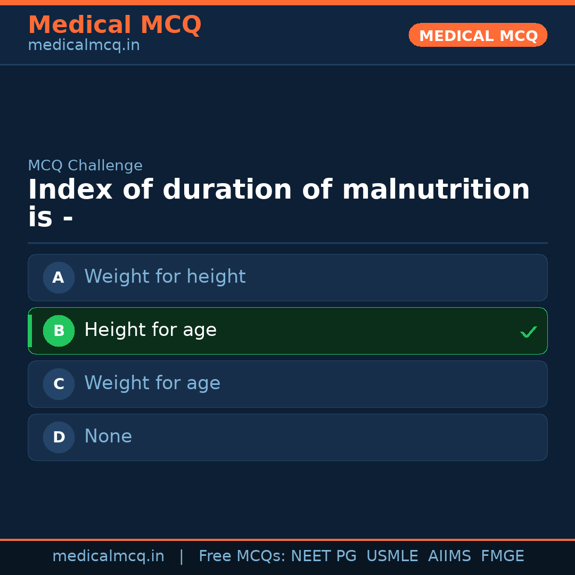
Task: Click the circular D option badge
Action: 59,437
